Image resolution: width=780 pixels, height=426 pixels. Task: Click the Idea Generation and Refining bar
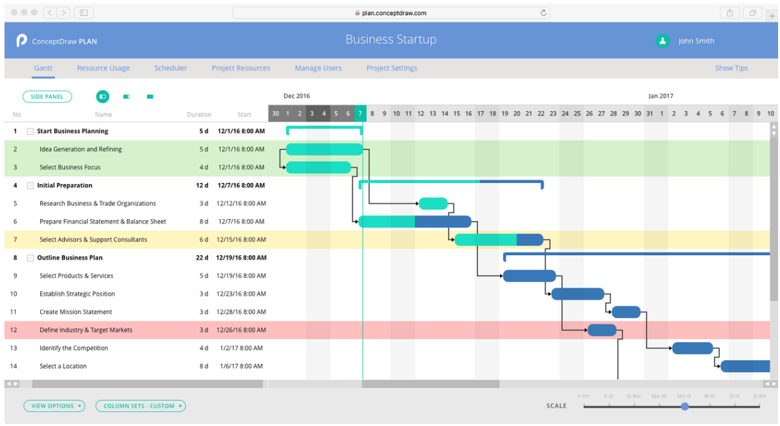324,149
